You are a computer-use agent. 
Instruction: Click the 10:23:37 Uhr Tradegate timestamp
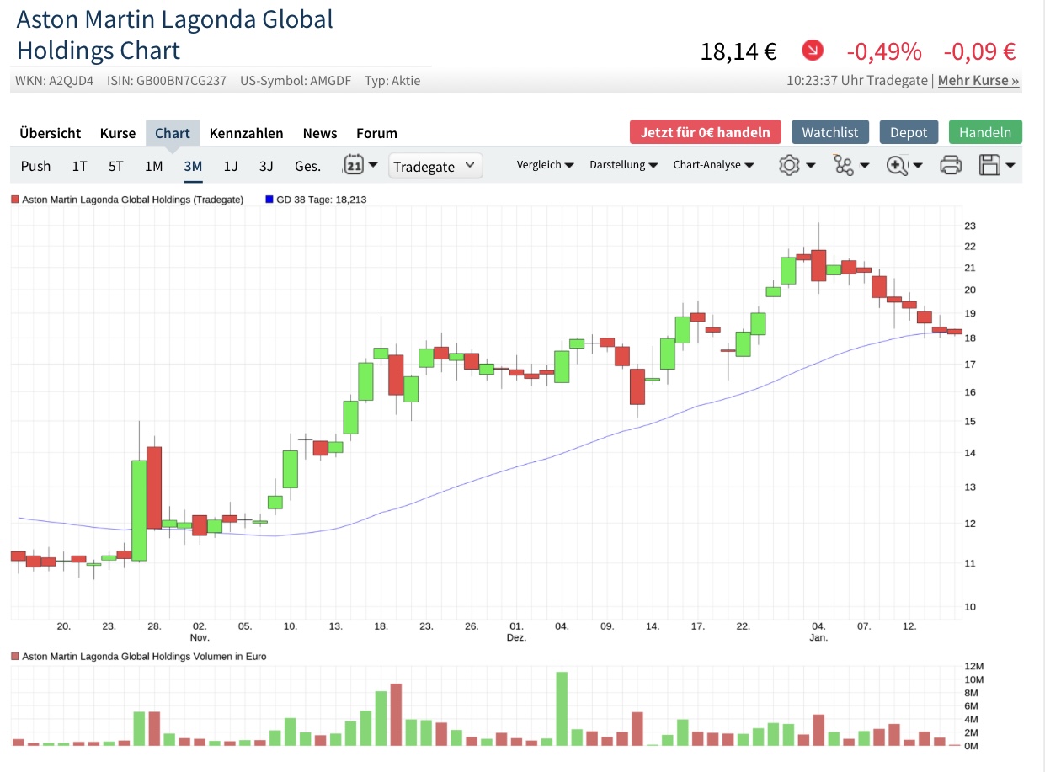859,81
